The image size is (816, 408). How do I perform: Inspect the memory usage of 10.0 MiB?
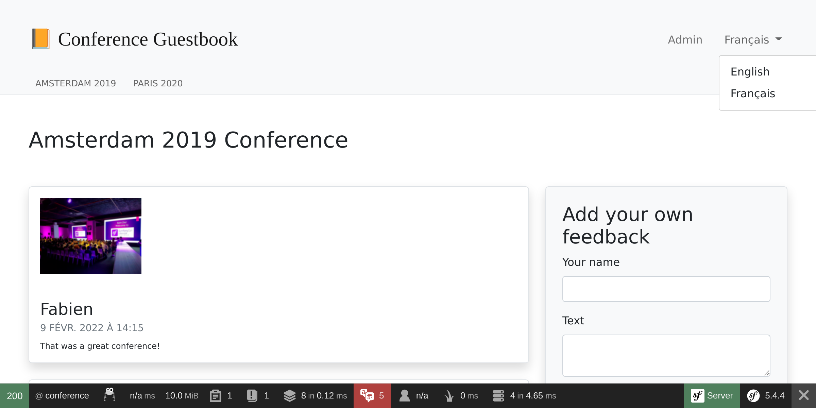pyautogui.click(x=182, y=395)
